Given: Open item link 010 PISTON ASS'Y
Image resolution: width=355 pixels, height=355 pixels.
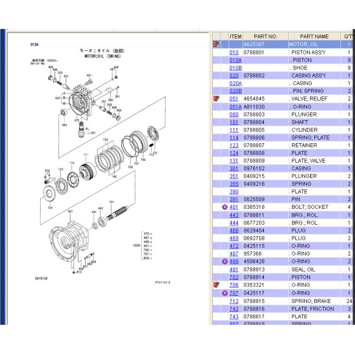Looking at the screenshot, I should pos(234,53).
